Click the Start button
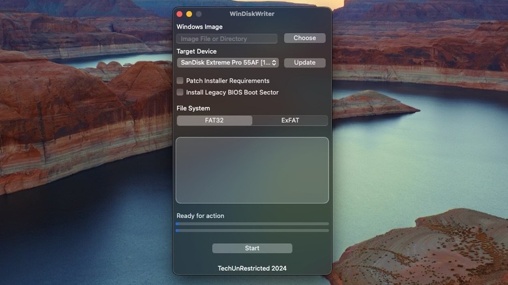Viewport: 508px width, 285px height. (252, 249)
